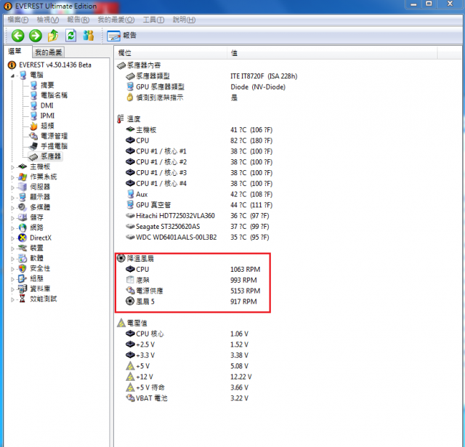
Task: Open the 我的最愛(O) menu
Action: (x=116, y=20)
